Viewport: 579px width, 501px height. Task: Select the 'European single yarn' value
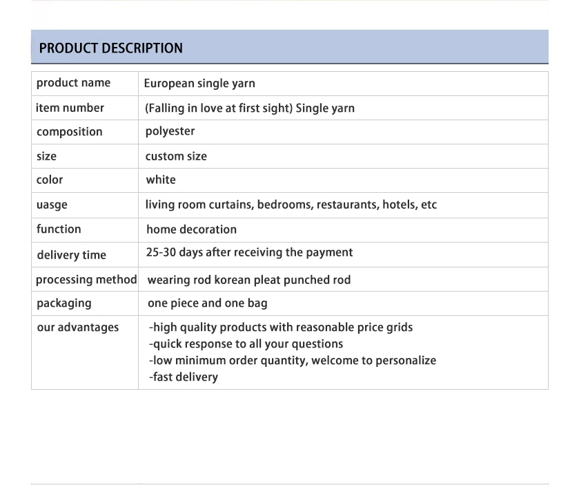pos(199,84)
